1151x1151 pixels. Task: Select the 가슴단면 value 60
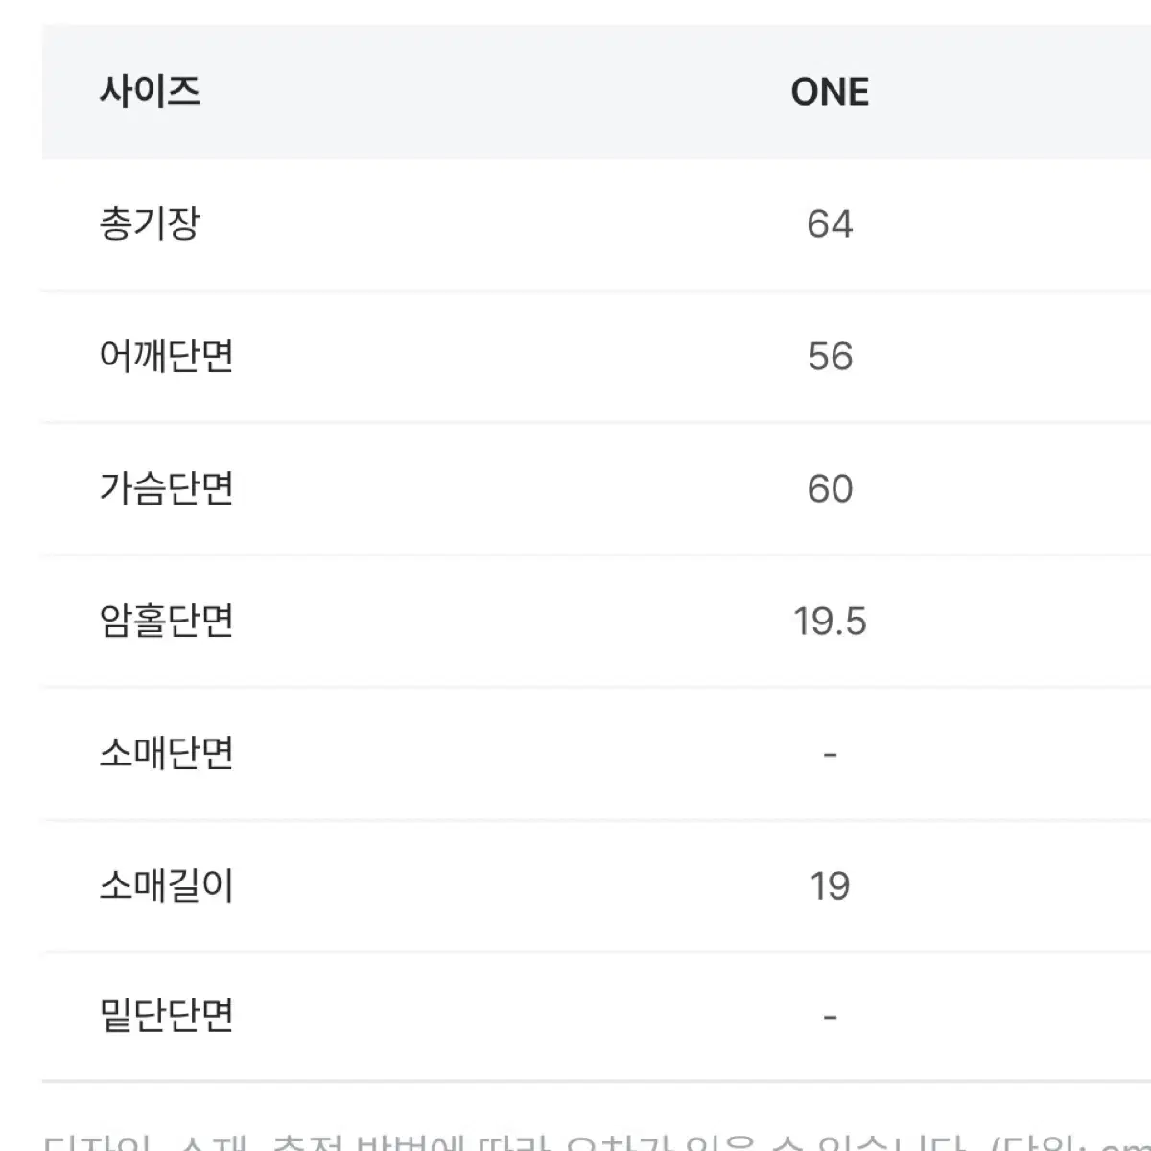(x=830, y=489)
